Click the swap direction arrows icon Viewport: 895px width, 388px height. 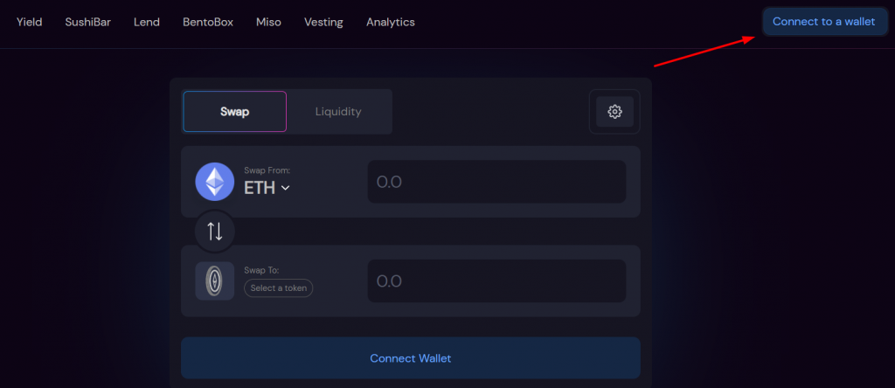[215, 232]
